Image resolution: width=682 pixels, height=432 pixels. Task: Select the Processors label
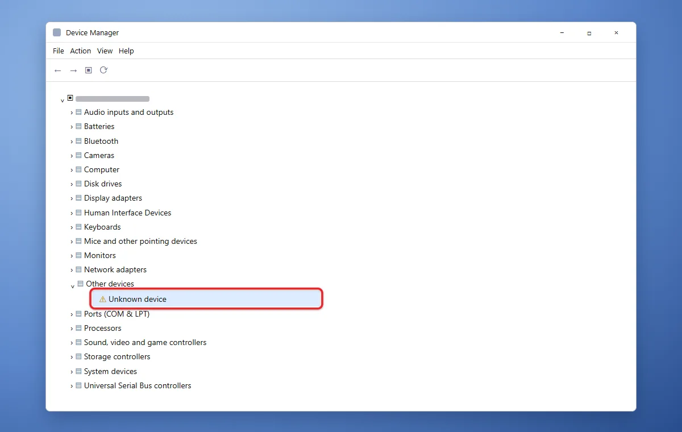(103, 329)
